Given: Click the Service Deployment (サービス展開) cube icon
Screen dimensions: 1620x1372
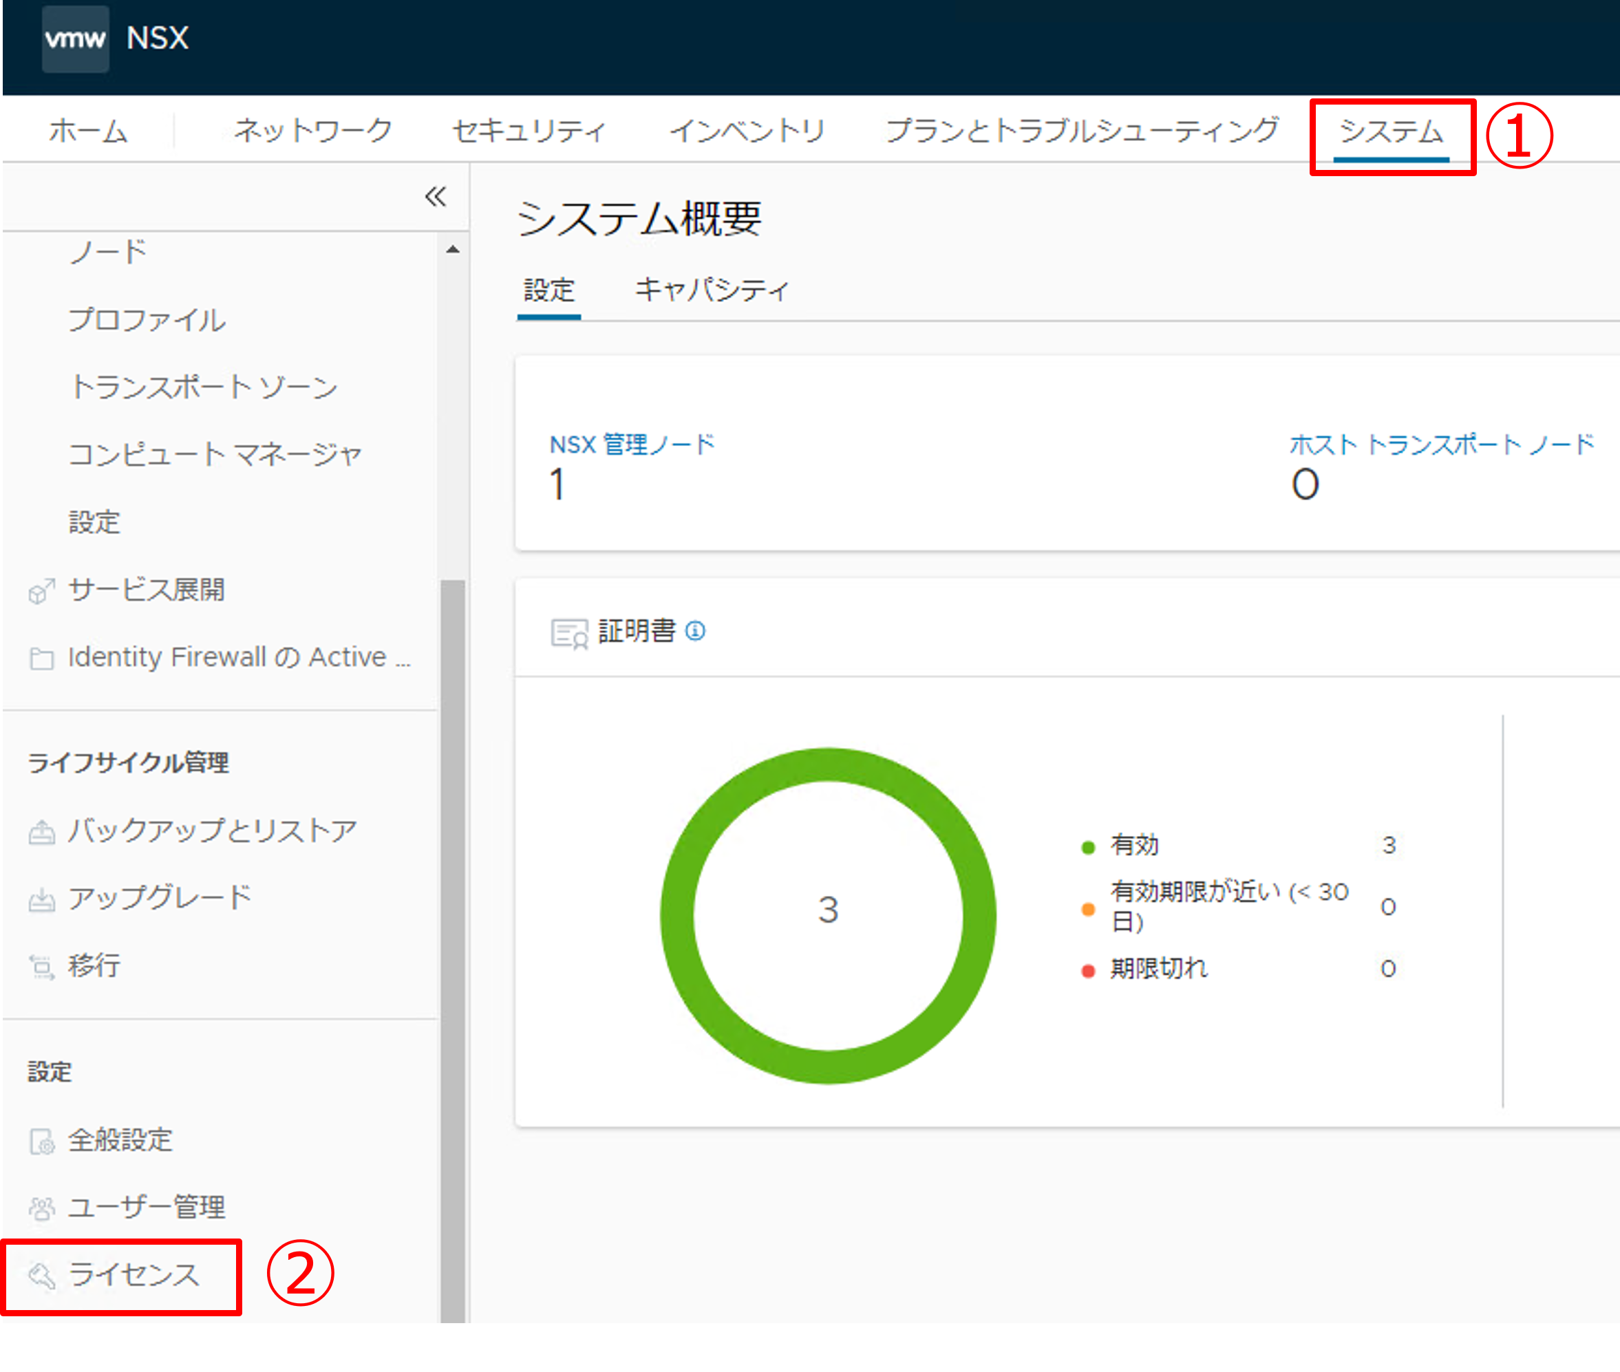Looking at the screenshot, I should point(41,592).
